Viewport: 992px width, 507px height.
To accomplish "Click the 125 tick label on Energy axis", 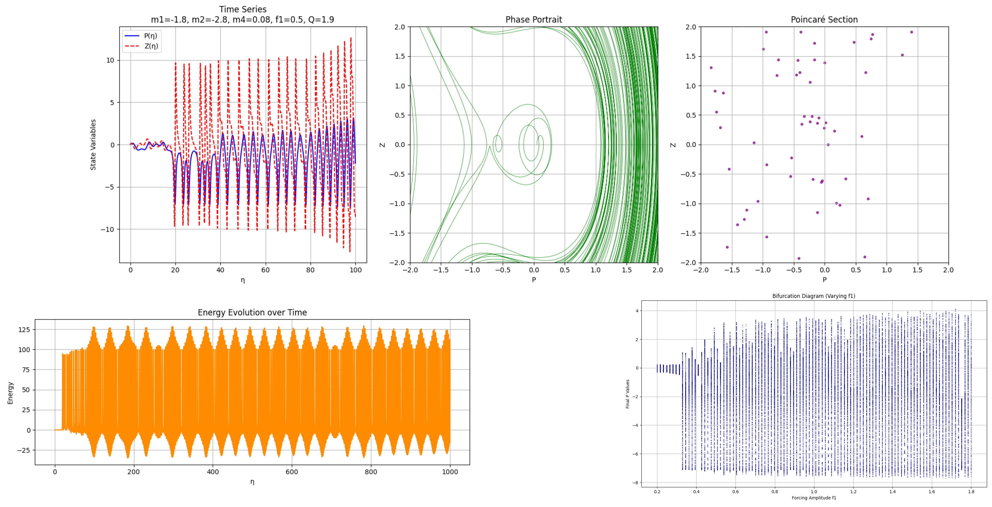I will [24, 330].
